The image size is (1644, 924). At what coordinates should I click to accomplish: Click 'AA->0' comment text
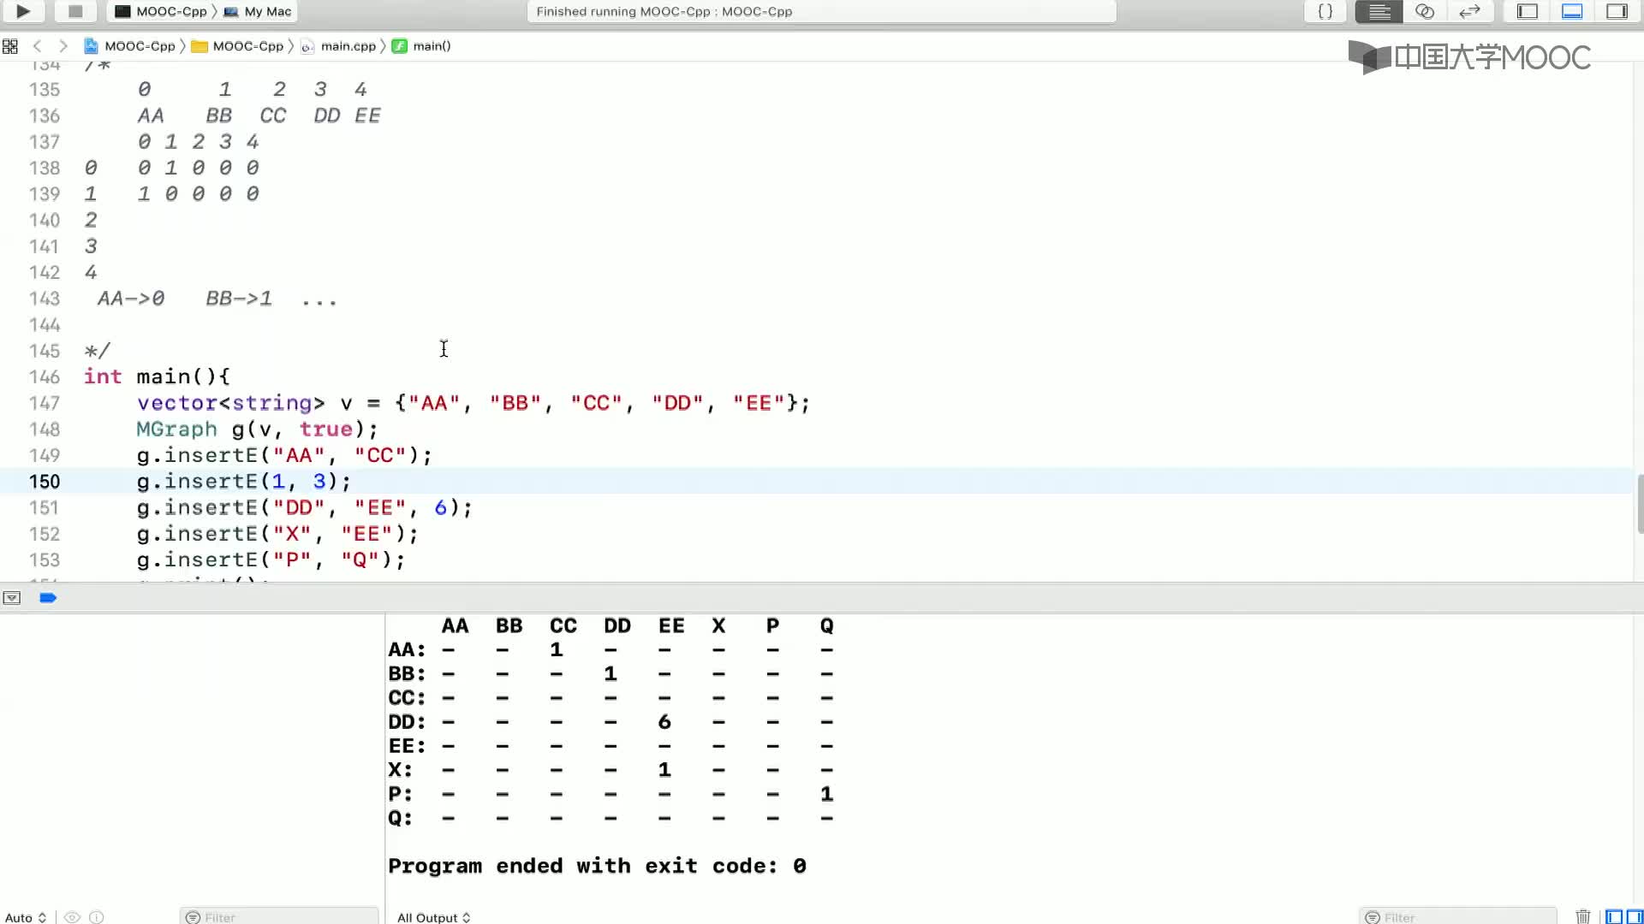(131, 299)
